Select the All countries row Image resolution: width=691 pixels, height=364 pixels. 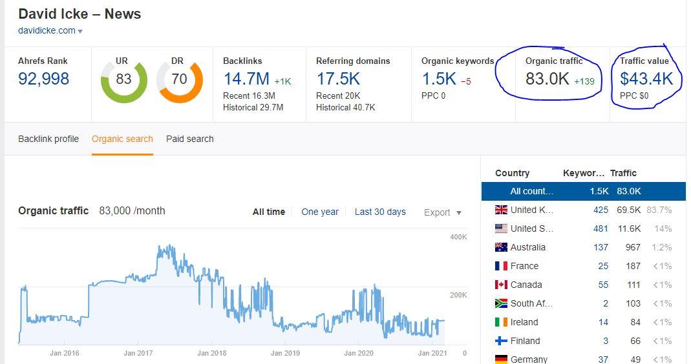pyautogui.click(x=582, y=191)
